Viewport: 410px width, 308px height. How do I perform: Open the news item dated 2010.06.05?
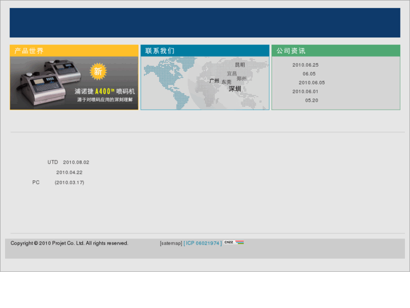(x=312, y=83)
